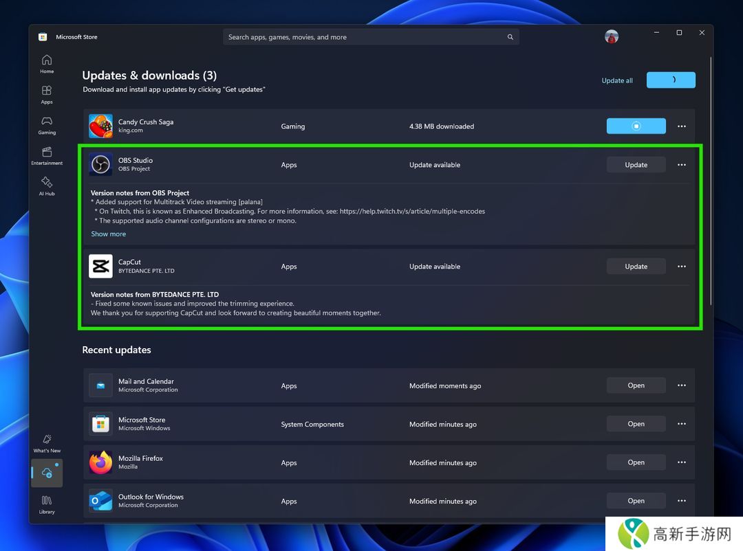The image size is (743, 551).
Task: Open the Home section in sidebar
Action: click(47, 63)
